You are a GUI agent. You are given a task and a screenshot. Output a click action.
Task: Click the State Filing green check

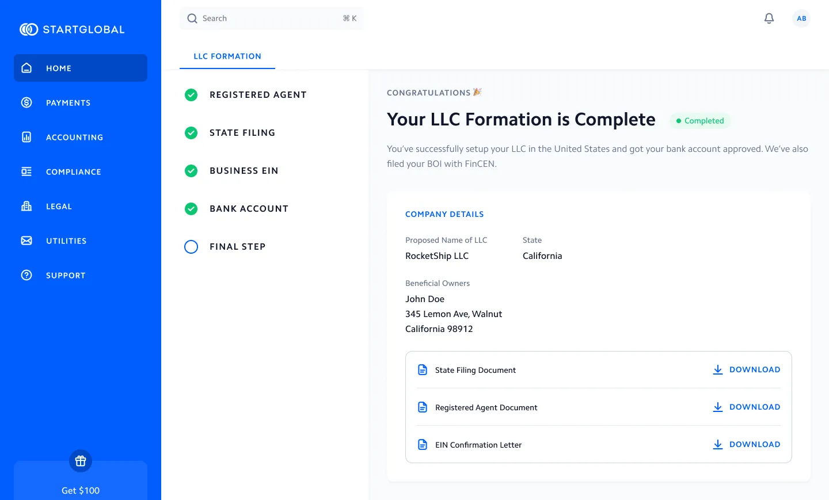[x=191, y=133]
